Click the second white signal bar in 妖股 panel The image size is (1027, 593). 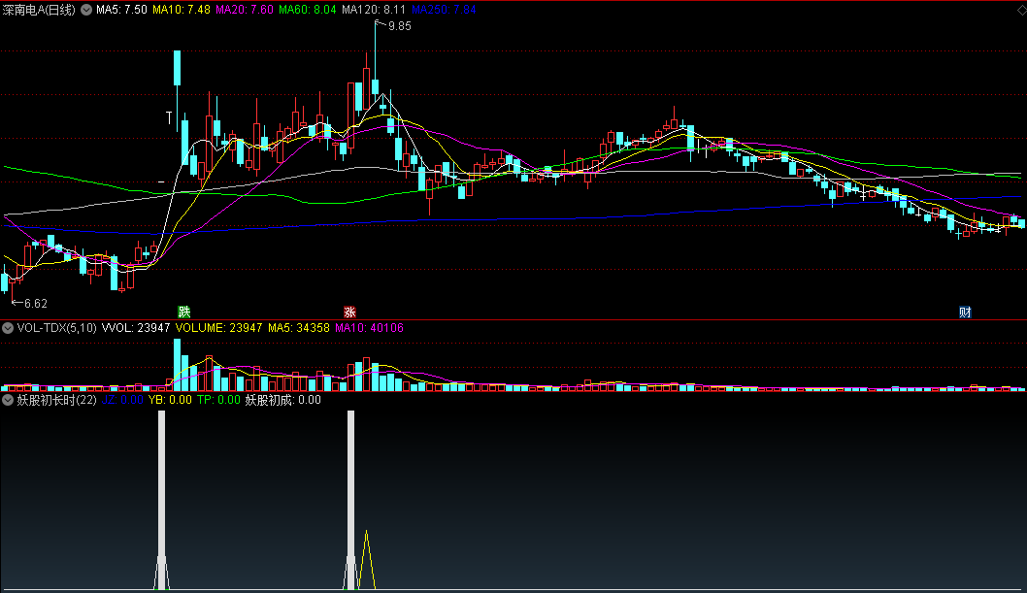coord(351,501)
